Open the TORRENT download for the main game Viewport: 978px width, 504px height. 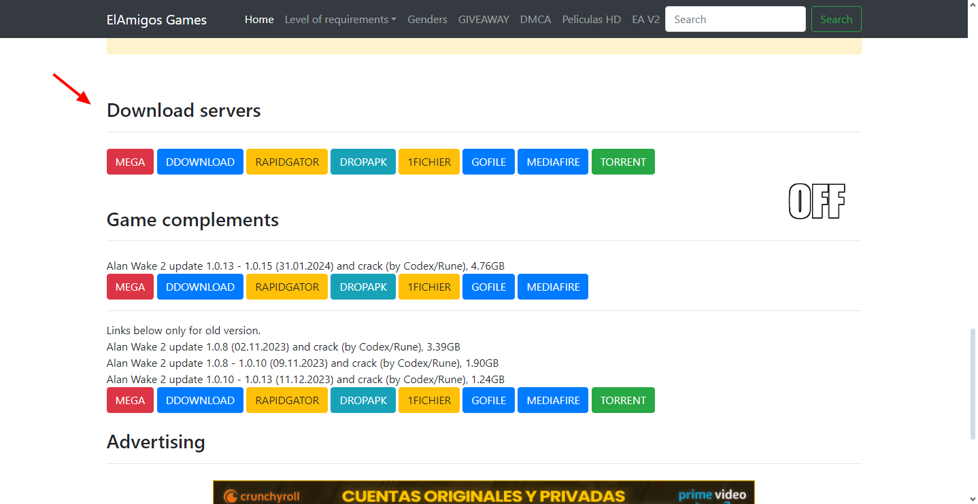(623, 162)
